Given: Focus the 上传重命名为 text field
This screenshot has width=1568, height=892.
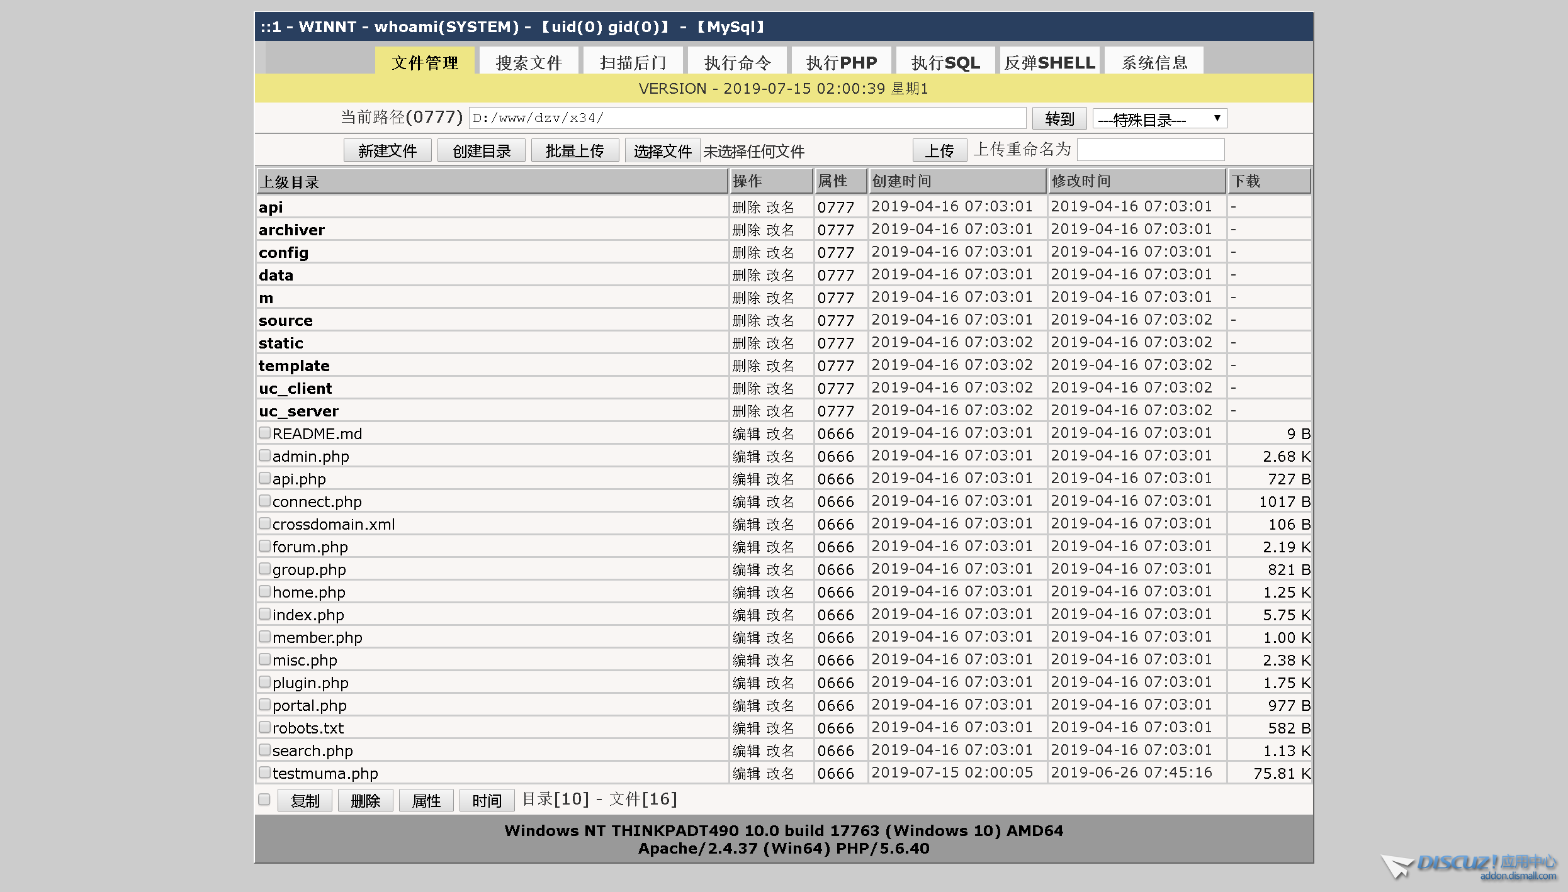Looking at the screenshot, I should click(1150, 150).
